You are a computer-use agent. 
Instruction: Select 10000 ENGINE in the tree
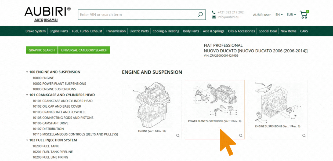(43, 78)
